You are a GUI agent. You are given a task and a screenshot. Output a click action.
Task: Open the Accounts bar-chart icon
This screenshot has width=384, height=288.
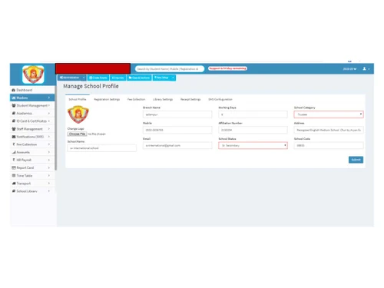14,152
